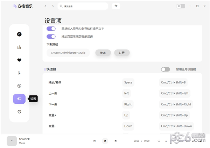Image resolution: width=210 pixels, height=148 pixels.
Task: Go forward with right navigation arrow
Action: pyautogui.click(x=53, y=6)
